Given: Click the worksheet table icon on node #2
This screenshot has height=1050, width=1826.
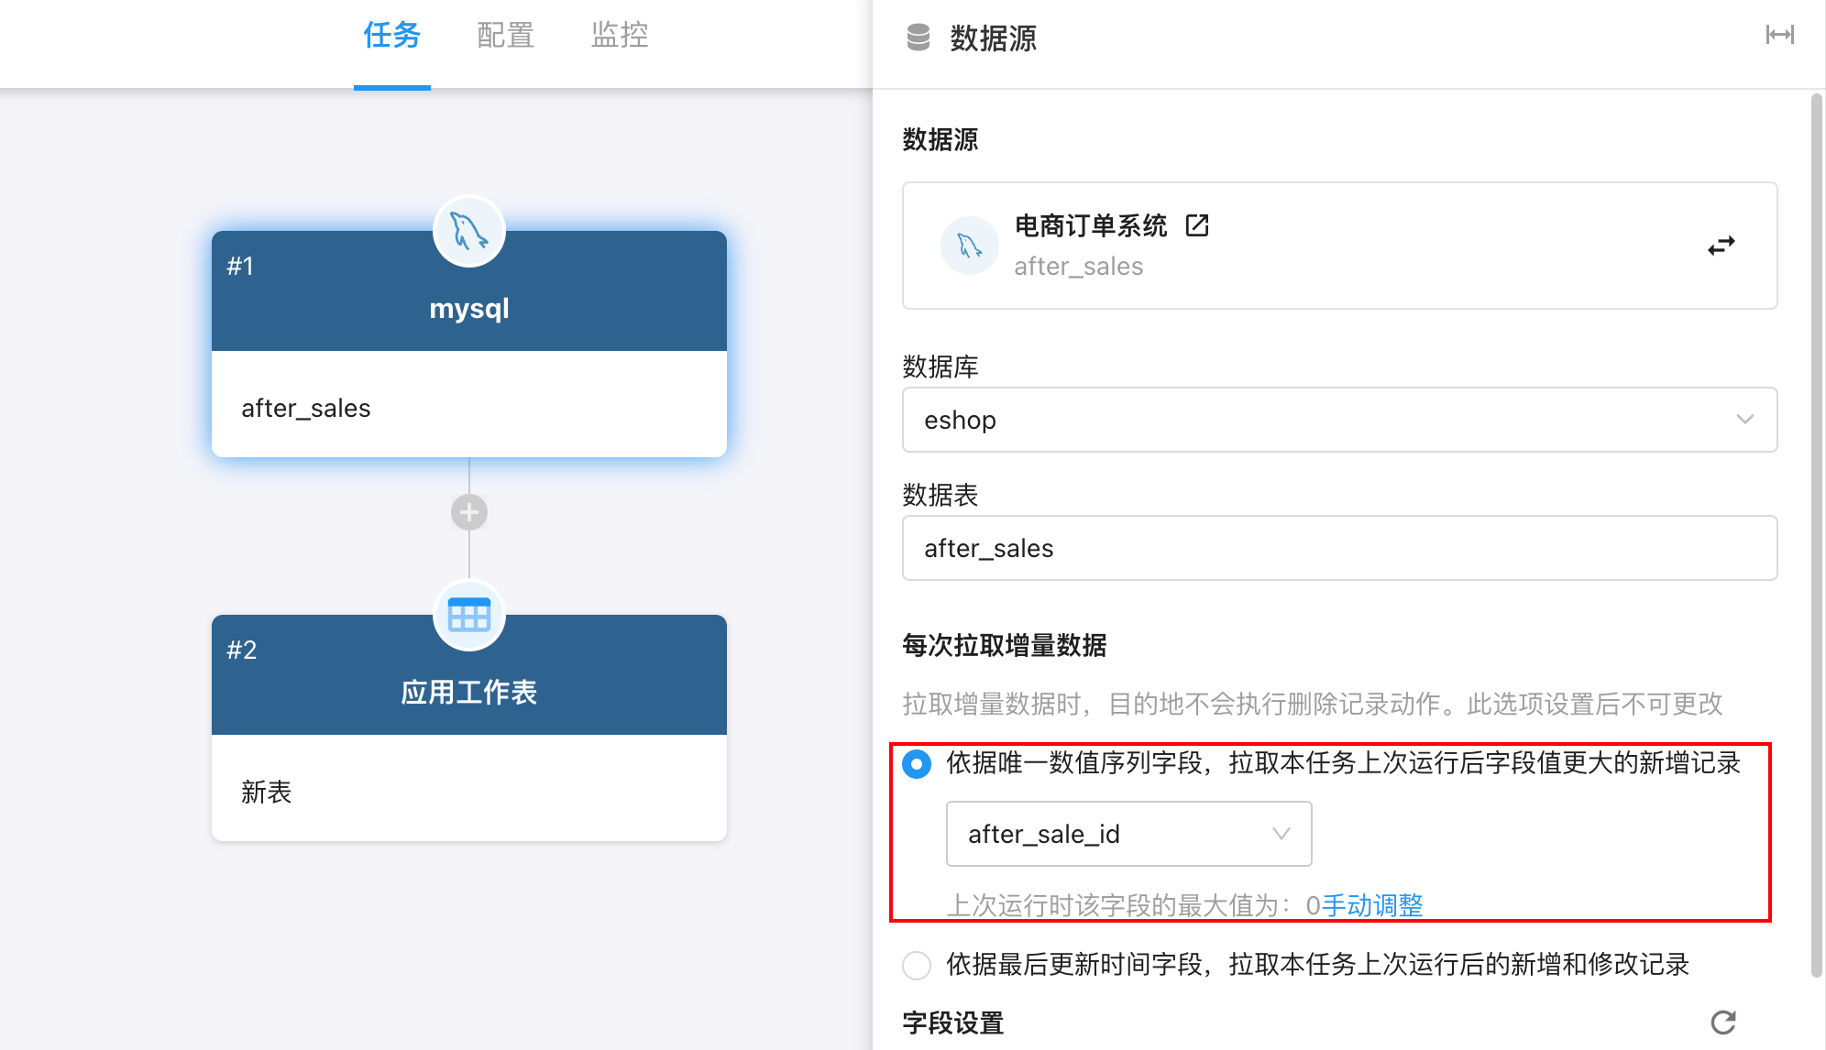Looking at the screenshot, I should [468, 615].
